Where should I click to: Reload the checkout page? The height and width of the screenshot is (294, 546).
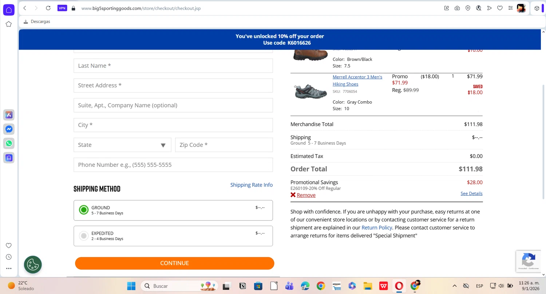tap(48, 8)
